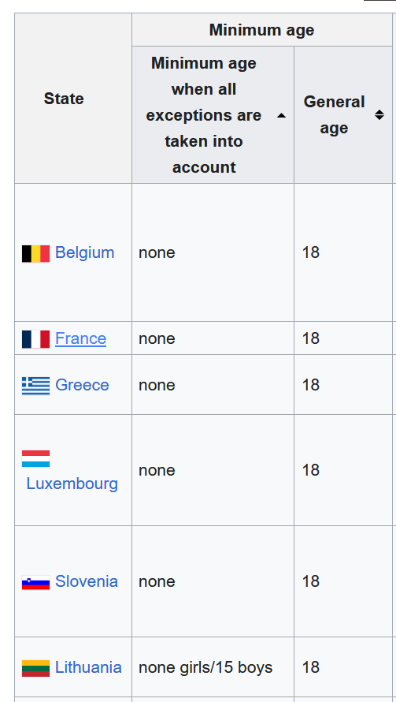Screen dimensions: 396x702
Task: Click the Greece flag icon
Action: coord(35,386)
